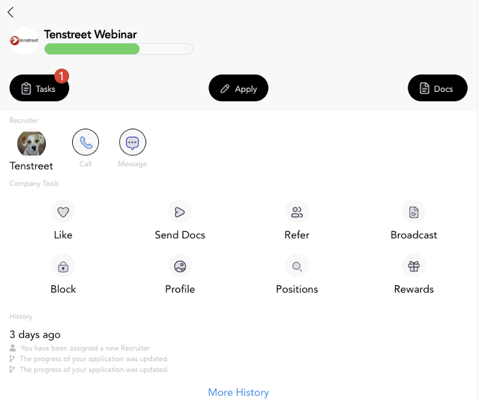Select the Tenstreet recruiter name
Viewport: 479px width, 400px height.
31,166
